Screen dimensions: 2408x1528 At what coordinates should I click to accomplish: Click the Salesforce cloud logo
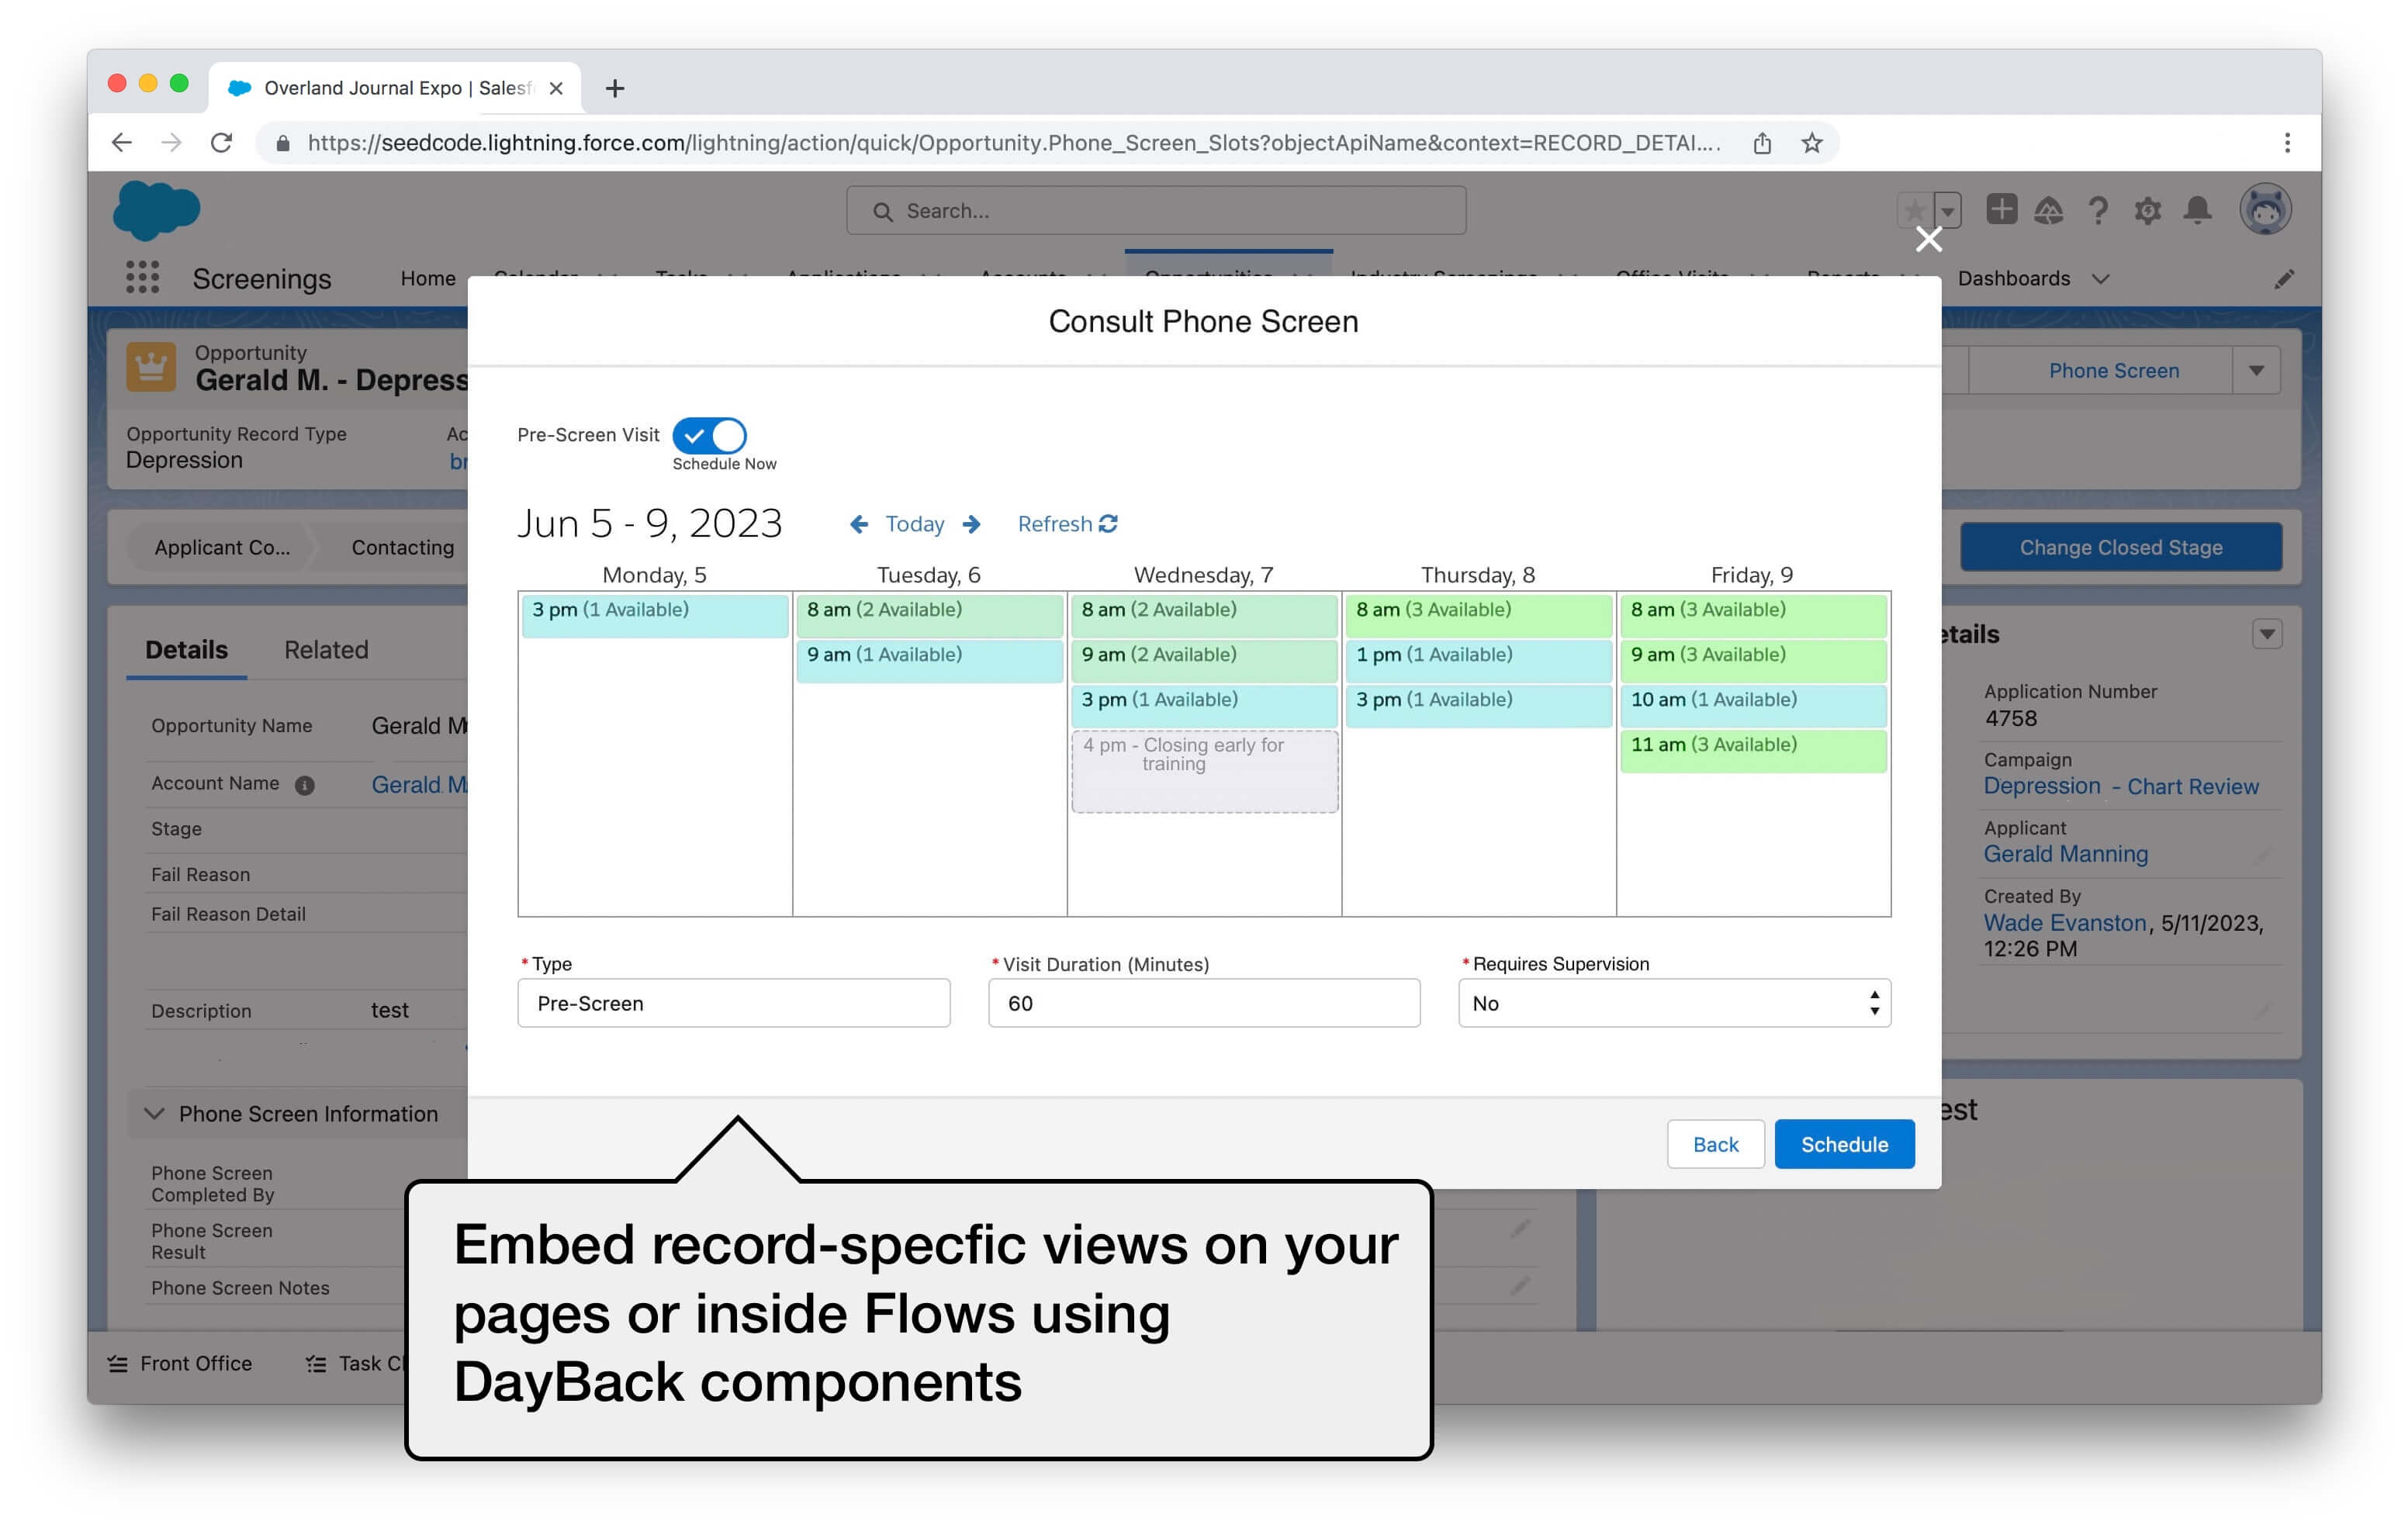(157, 210)
